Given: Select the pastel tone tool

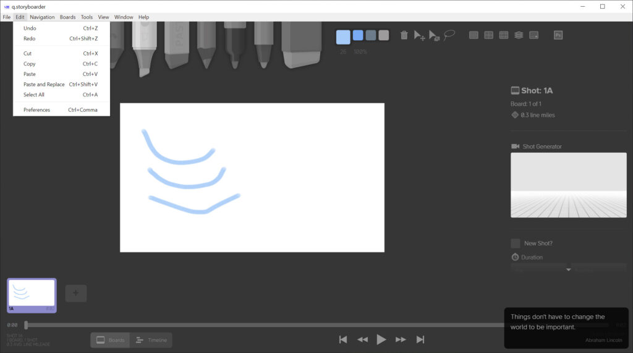Looking at the screenshot, I should (x=177, y=45).
